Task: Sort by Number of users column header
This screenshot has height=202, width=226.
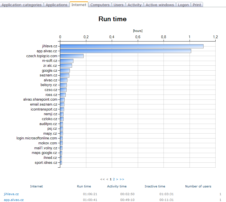Action: coord(198,186)
